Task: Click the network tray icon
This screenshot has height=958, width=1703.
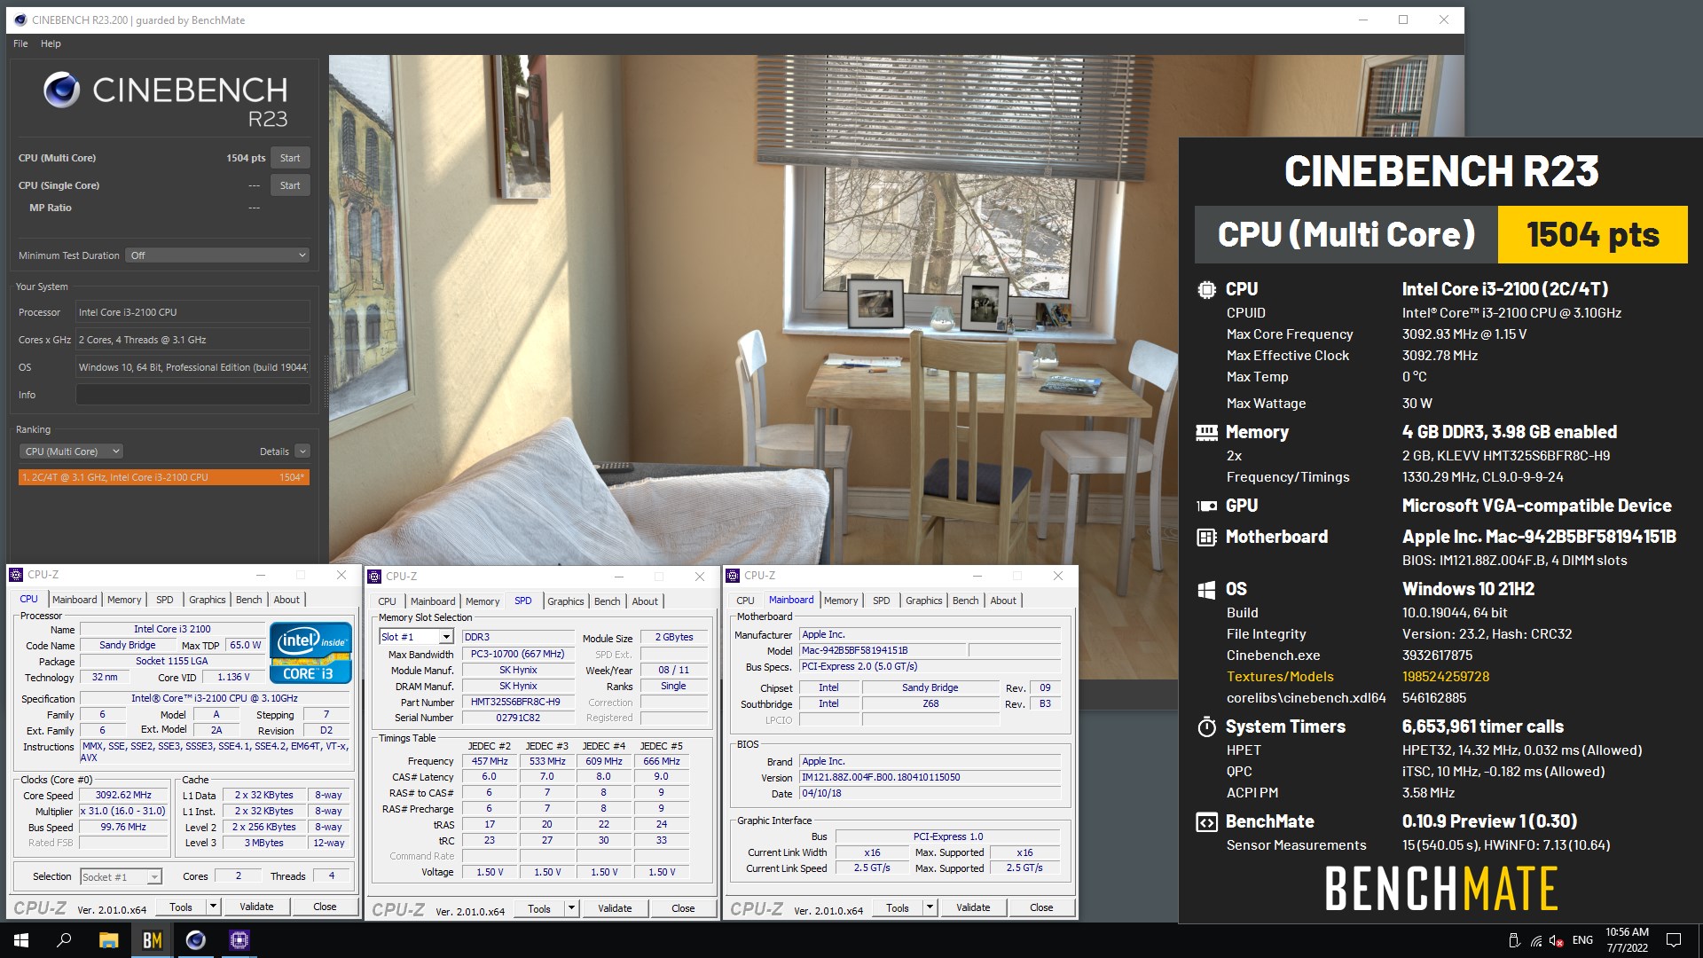Action: pyautogui.click(x=1536, y=940)
